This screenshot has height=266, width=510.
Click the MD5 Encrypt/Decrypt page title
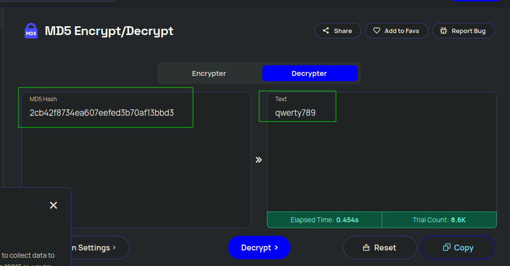point(109,31)
